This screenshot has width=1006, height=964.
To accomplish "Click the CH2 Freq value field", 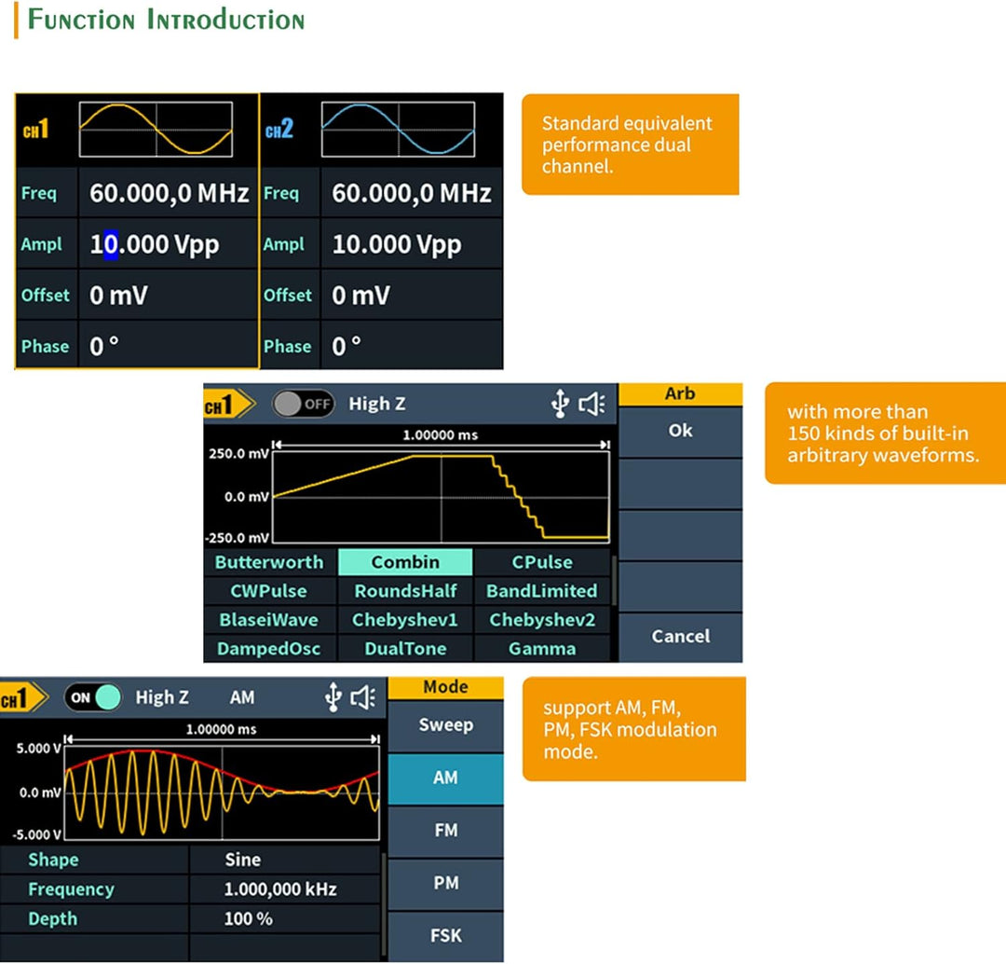I will [x=411, y=194].
